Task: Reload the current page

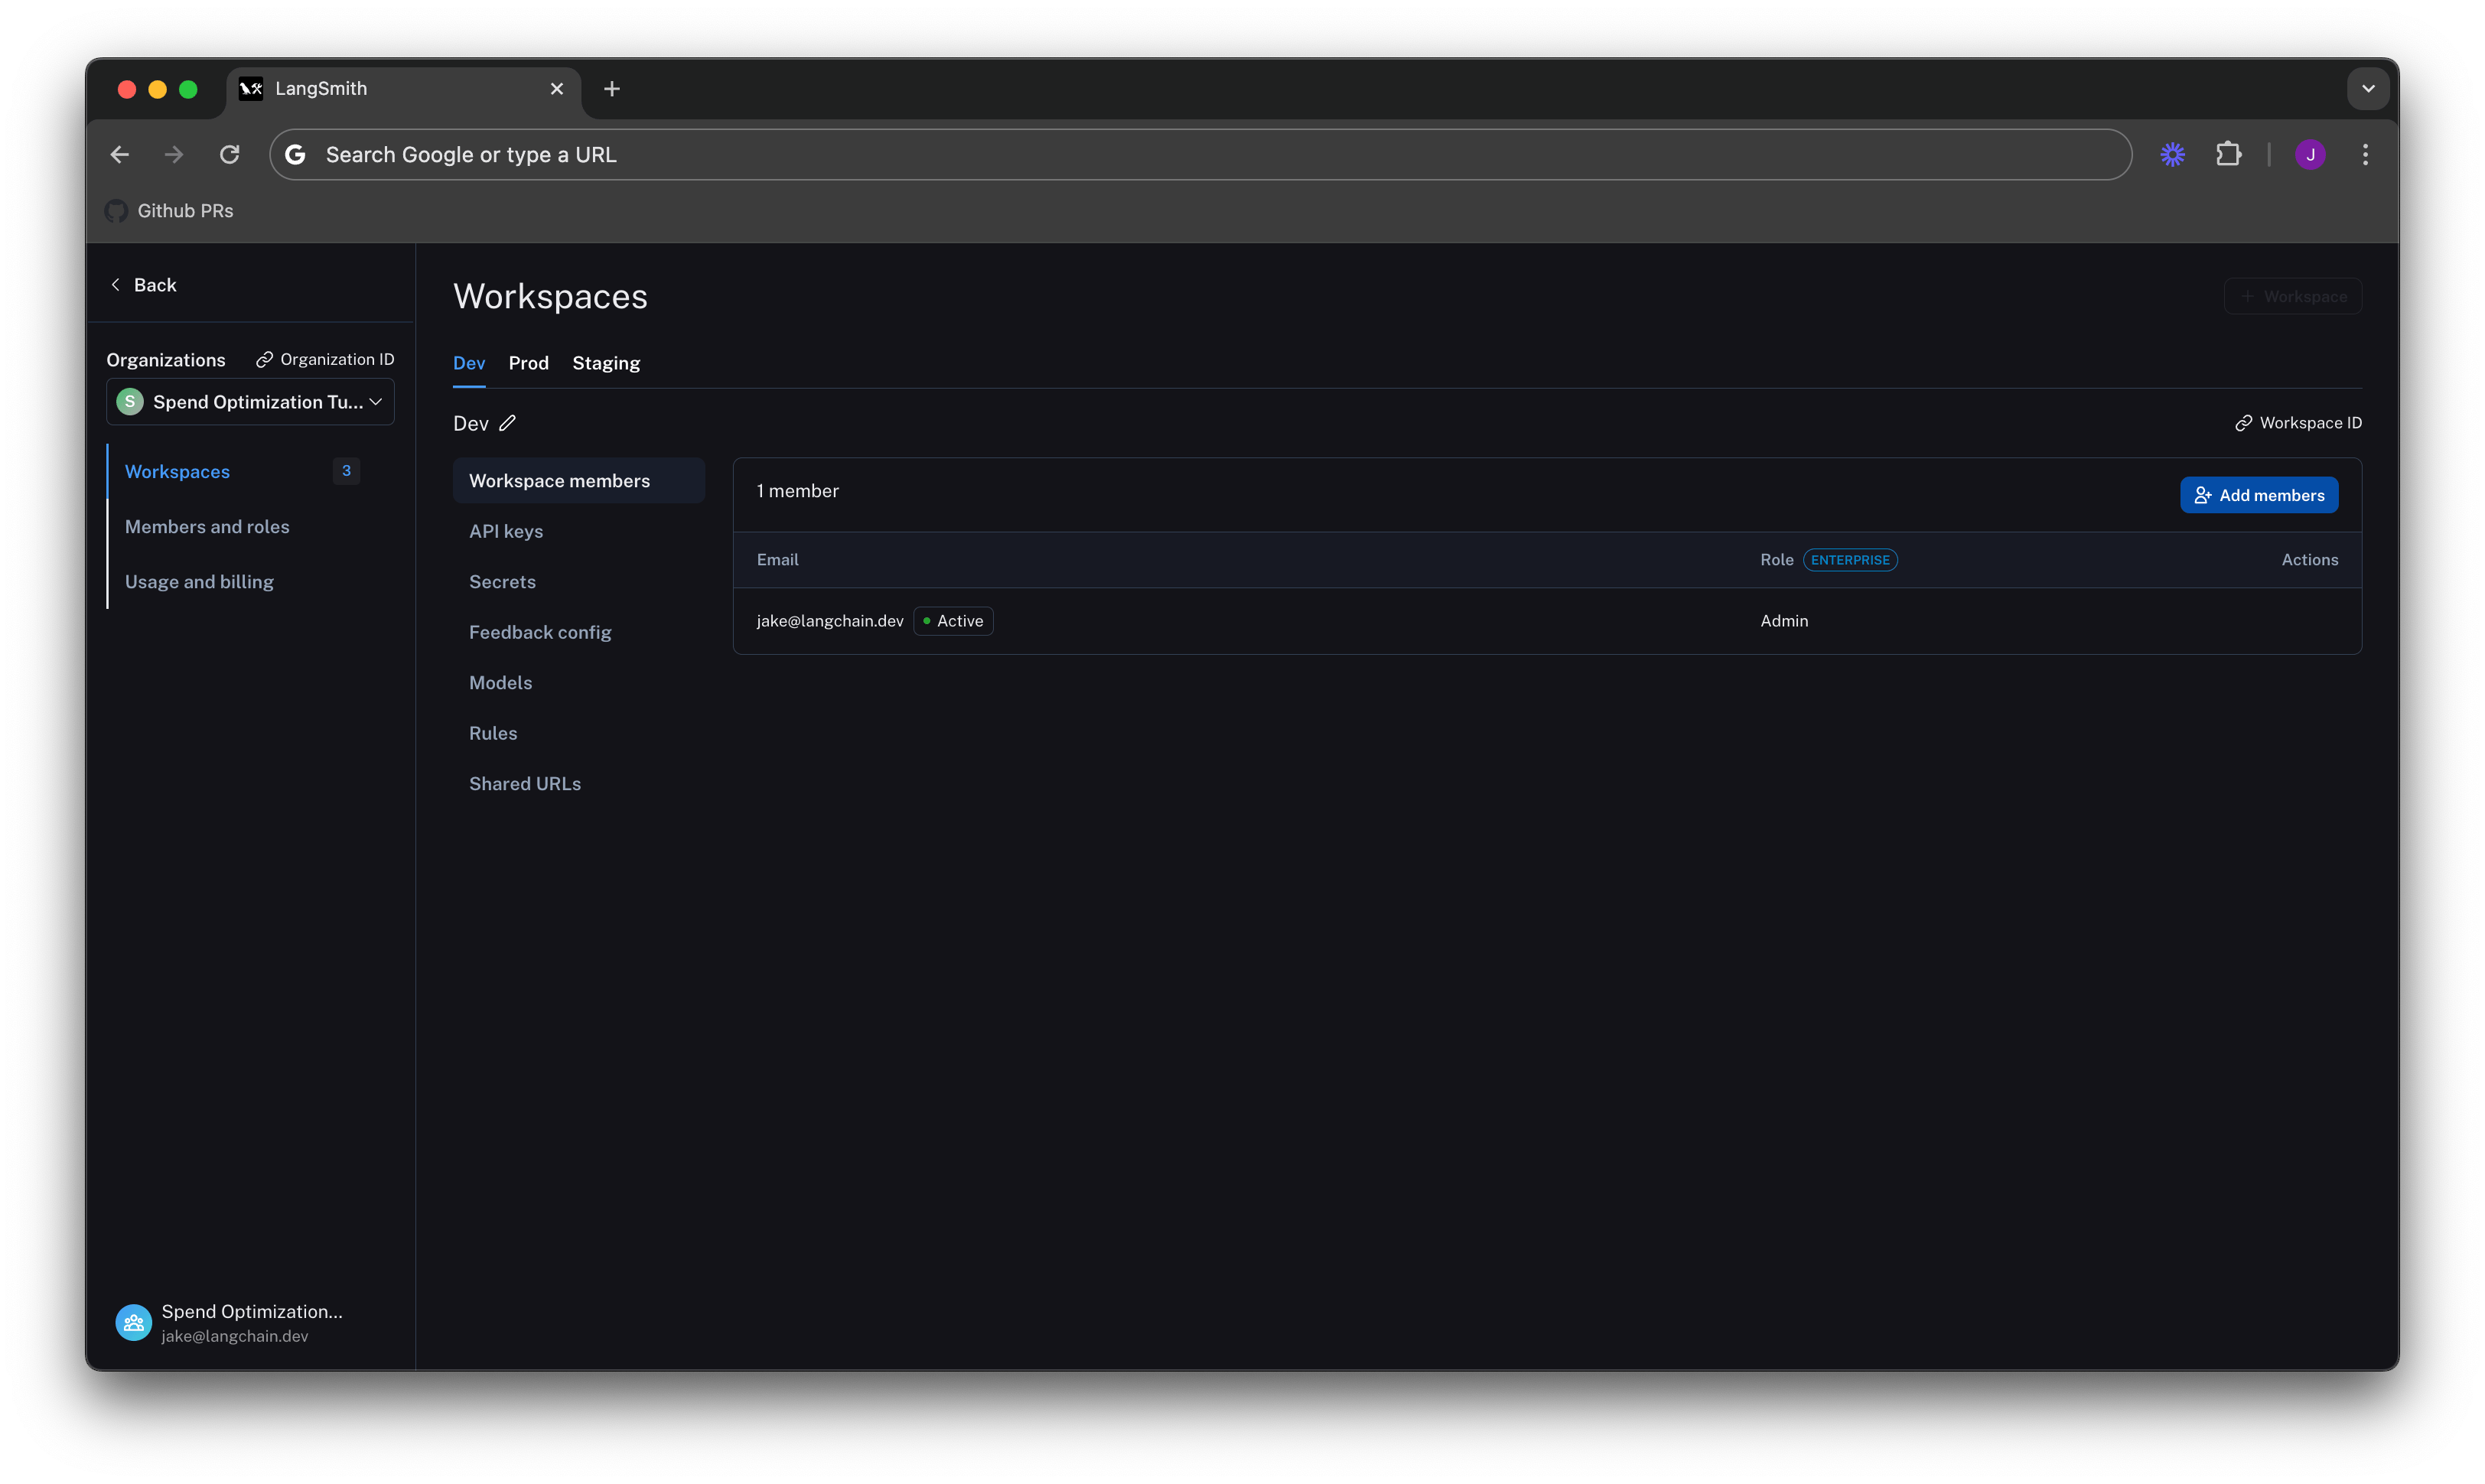Action: (x=230, y=154)
